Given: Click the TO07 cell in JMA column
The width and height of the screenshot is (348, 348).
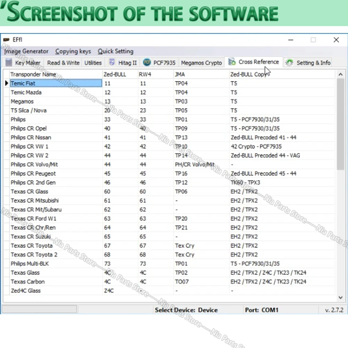Looking at the screenshot, I should pos(201,282).
